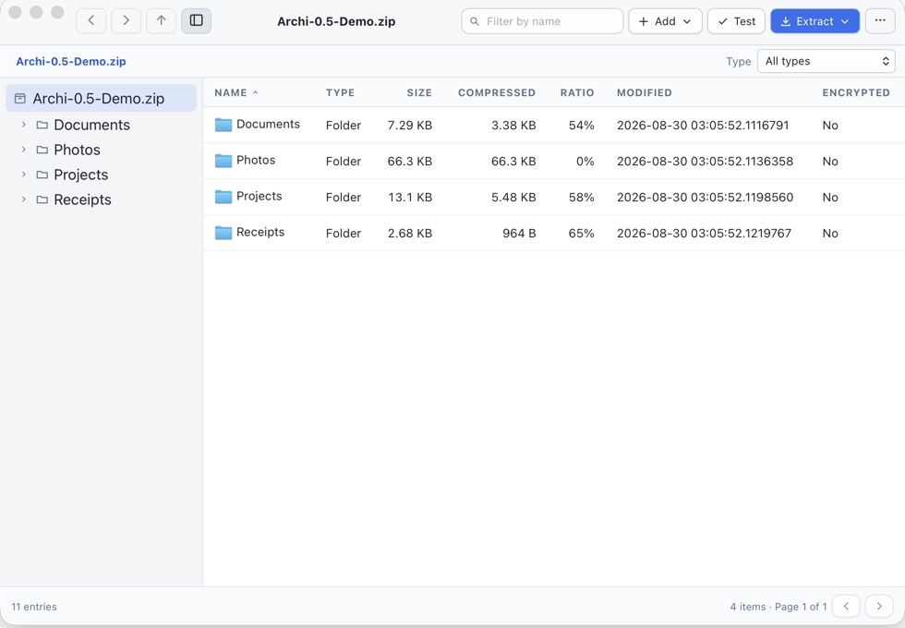The height and width of the screenshot is (628, 905).
Task: Go forward with the right arrow toolbar button
Action: coord(126,20)
